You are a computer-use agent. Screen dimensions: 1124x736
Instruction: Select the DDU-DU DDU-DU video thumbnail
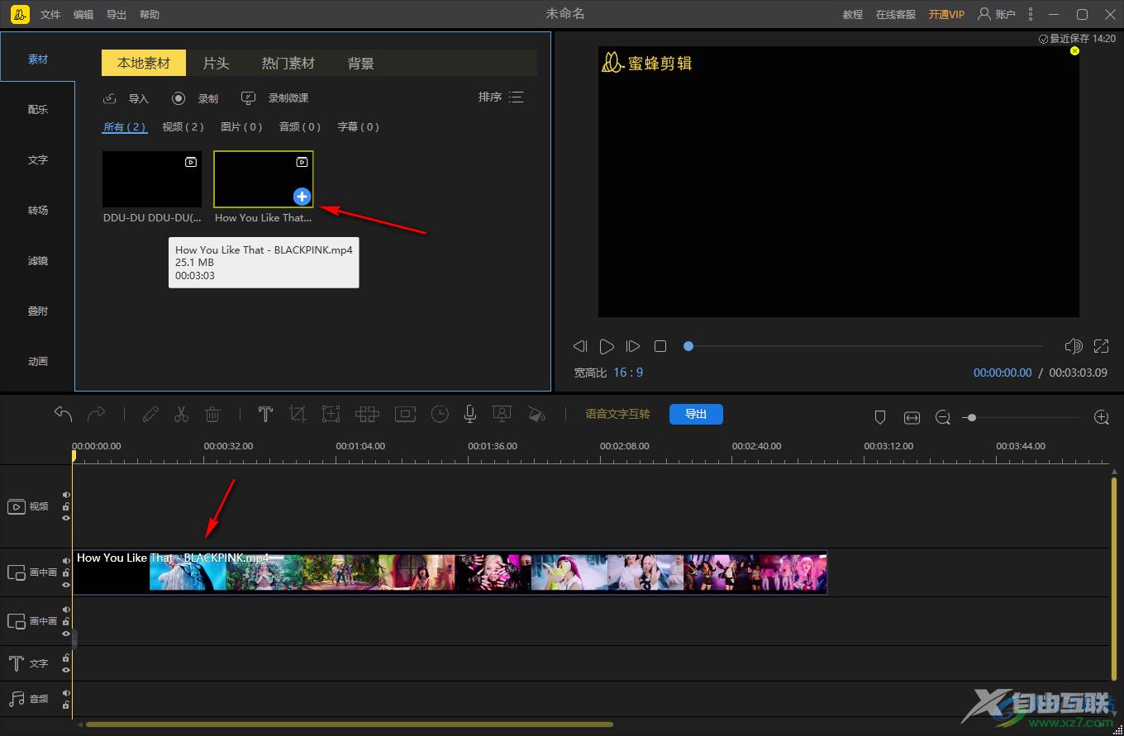coord(152,179)
